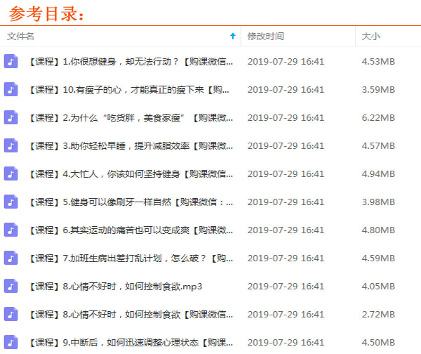Toggle sort arrow in 文件名 column
Image resolution: width=421 pixels, height=354 pixels.
tap(233, 36)
